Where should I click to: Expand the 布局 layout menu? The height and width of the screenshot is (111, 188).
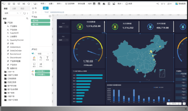point(43,4)
